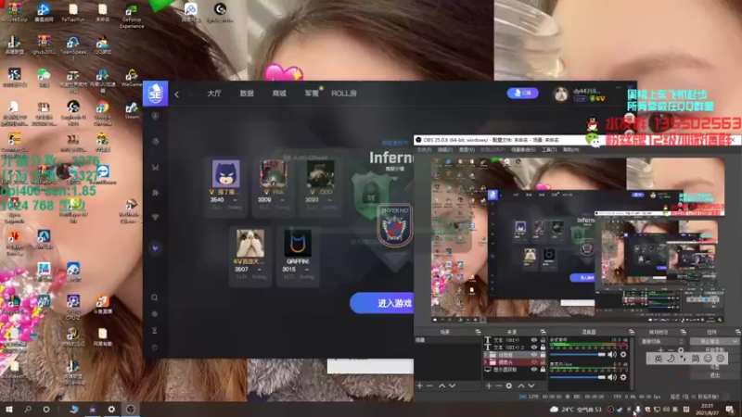Click the search icon in 5E sidebar

(x=155, y=297)
